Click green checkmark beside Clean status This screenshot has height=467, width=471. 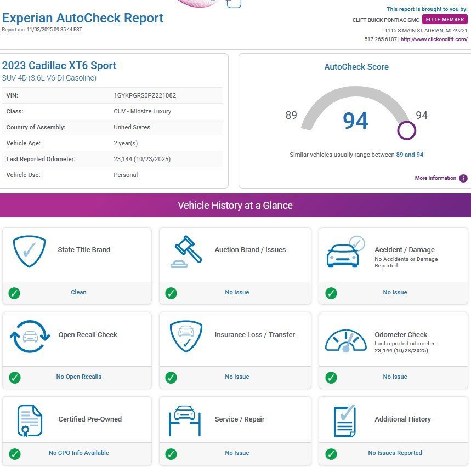(15, 293)
